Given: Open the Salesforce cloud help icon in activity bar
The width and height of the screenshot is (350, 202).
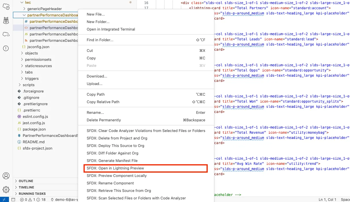Looking at the screenshot, I should [6, 6].
